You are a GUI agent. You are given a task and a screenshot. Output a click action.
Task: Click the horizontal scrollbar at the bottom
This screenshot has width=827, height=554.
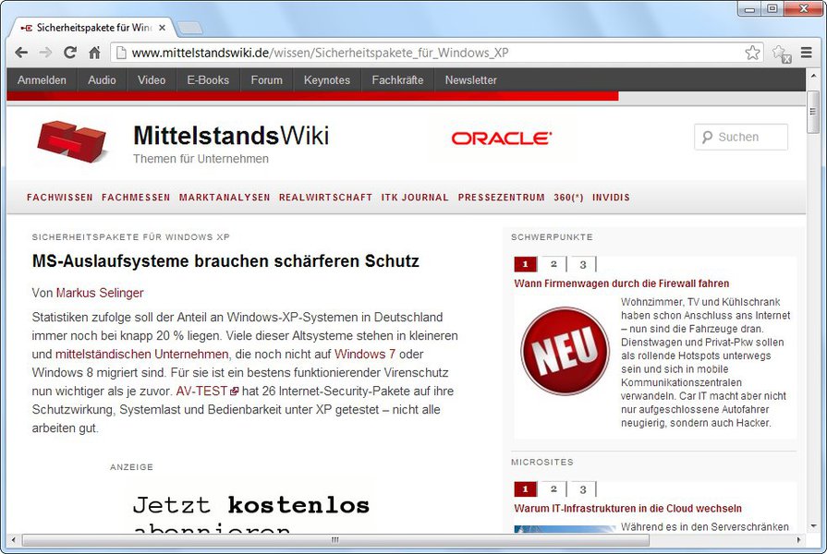coord(334,539)
